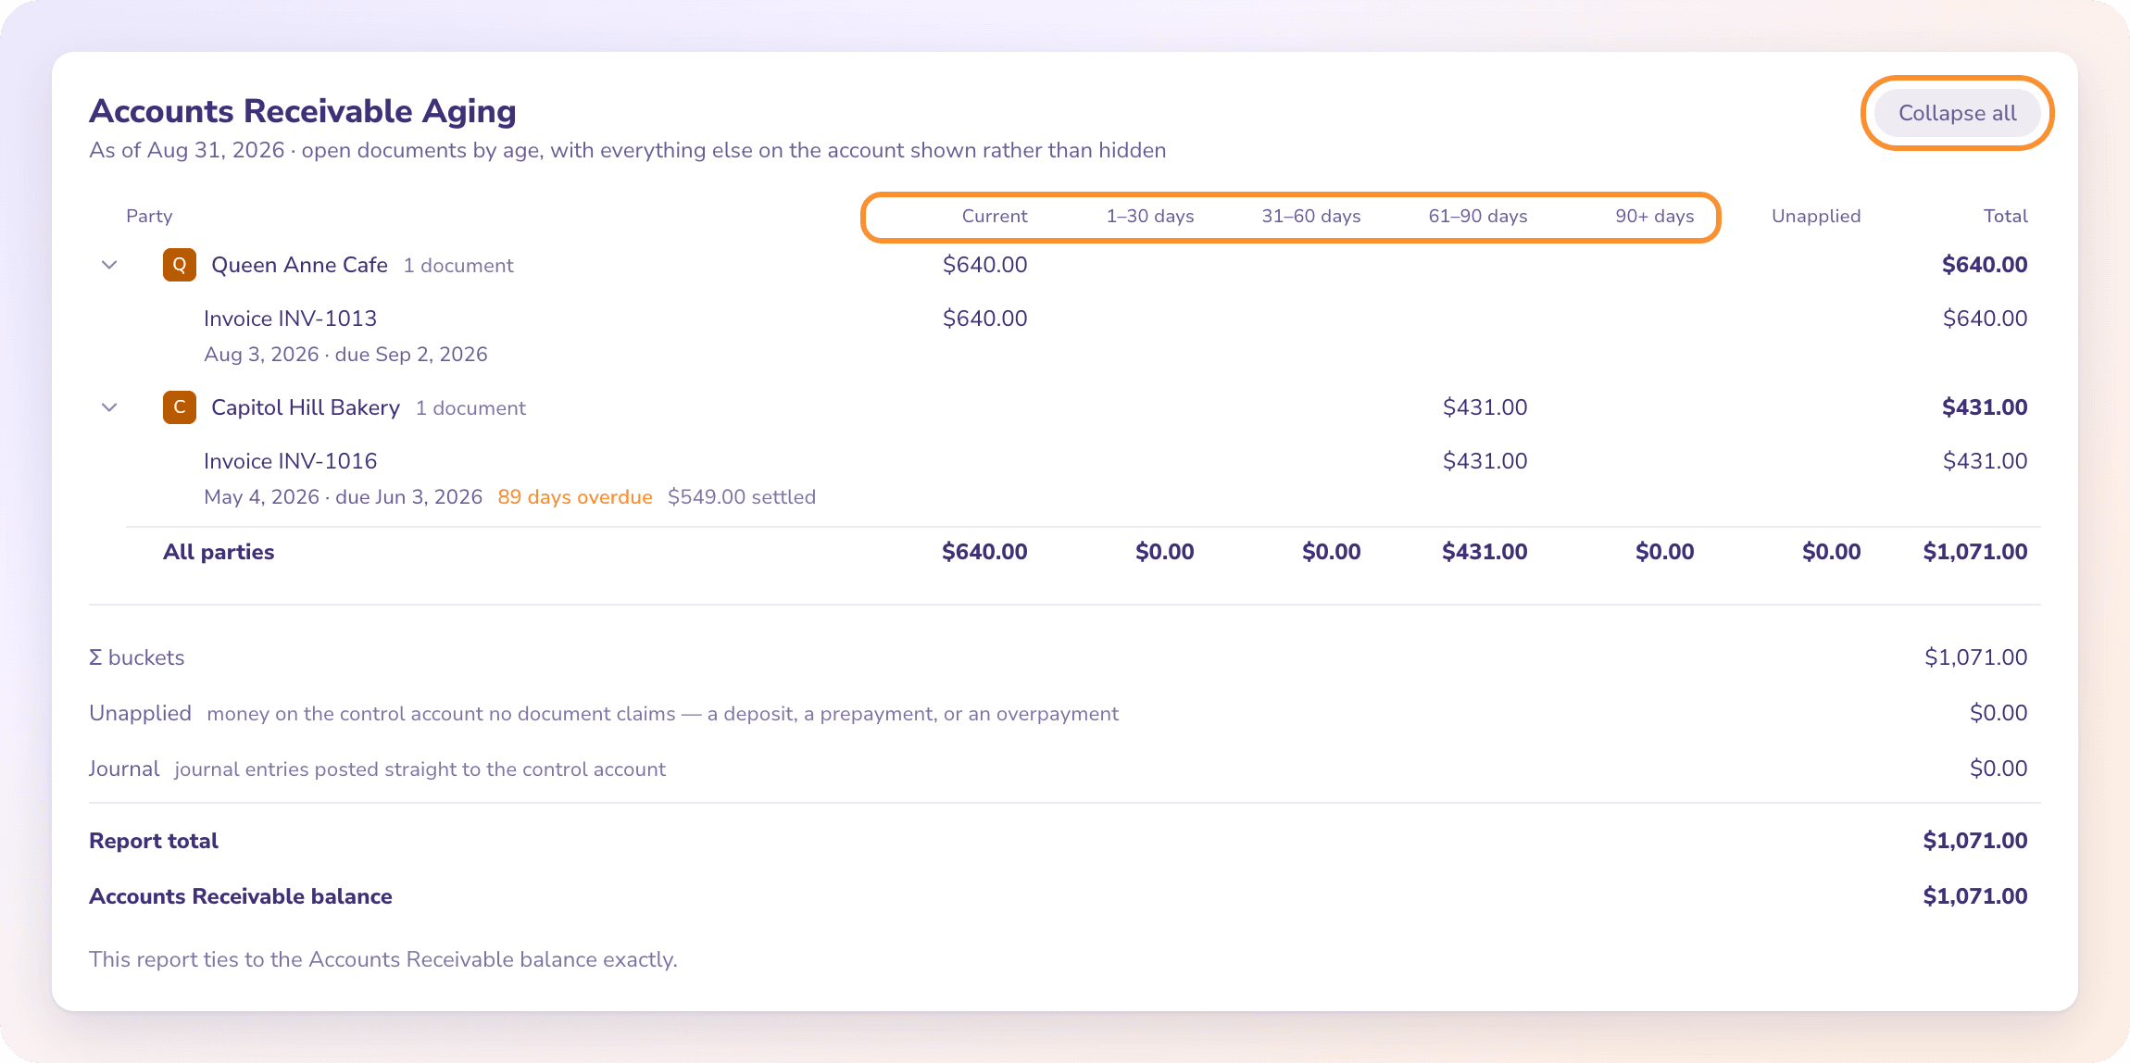
Task: Click Aug 3, 2026 invoice date line
Action: tap(345, 355)
